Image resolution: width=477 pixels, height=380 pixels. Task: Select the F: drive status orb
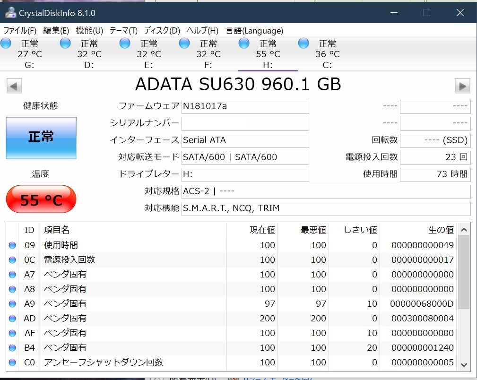point(185,43)
